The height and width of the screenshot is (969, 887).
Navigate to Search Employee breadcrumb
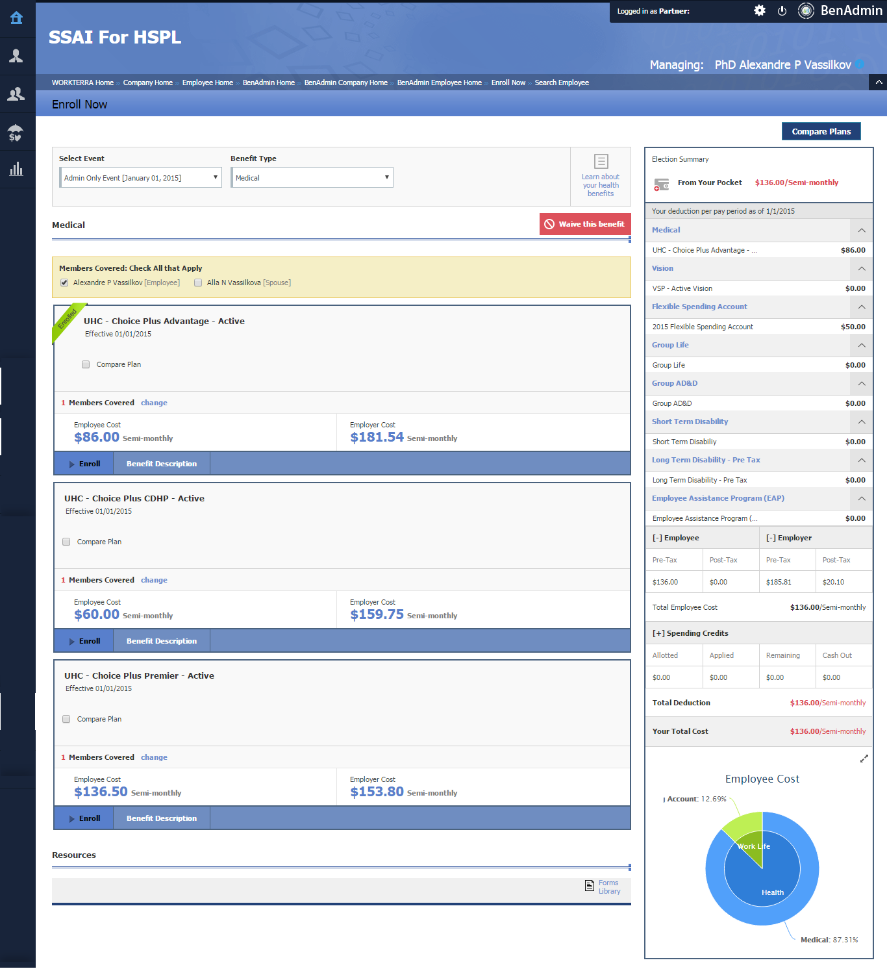pos(562,82)
